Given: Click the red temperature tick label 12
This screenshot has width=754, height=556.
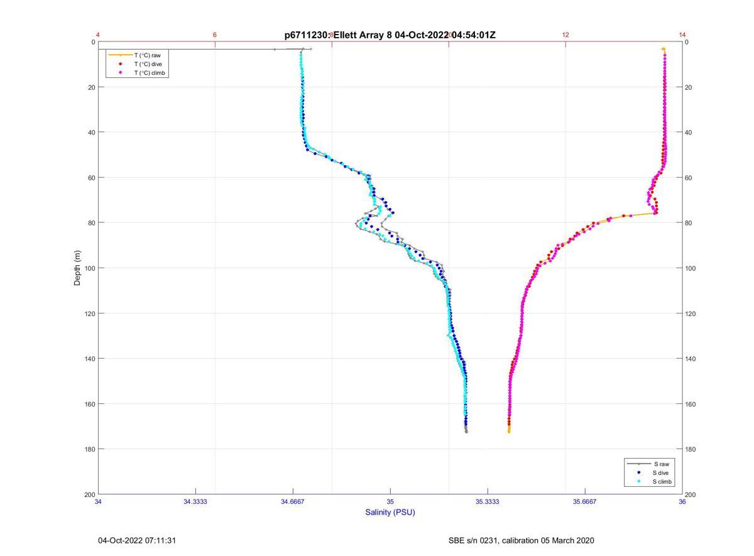Looking at the screenshot, I should [x=565, y=35].
